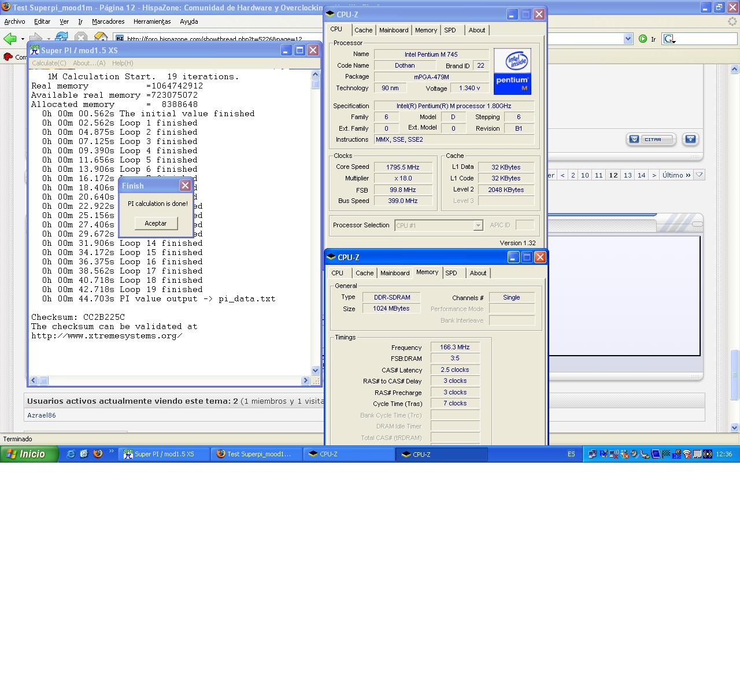Image resolution: width=740 pixels, height=694 pixels.
Task: Click the Intel Pentium M logo
Action: pyautogui.click(x=512, y=71)
